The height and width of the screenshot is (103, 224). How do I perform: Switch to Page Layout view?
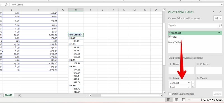click(x=176, y=100)
